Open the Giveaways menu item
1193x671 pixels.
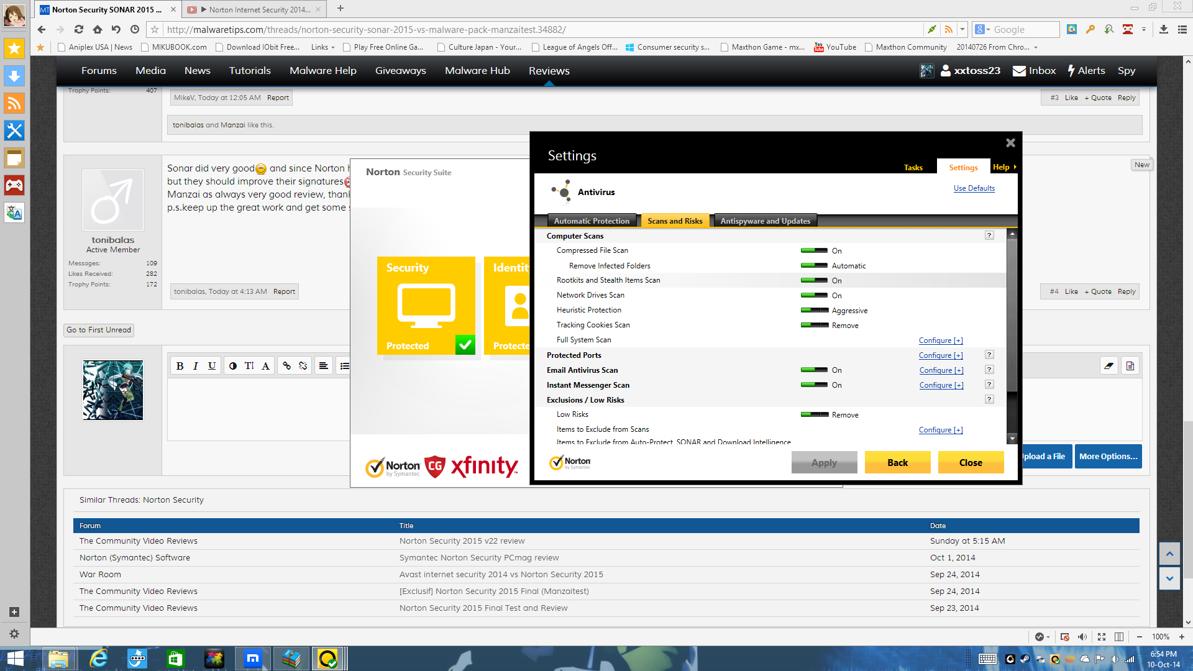(x=401, y=71)
